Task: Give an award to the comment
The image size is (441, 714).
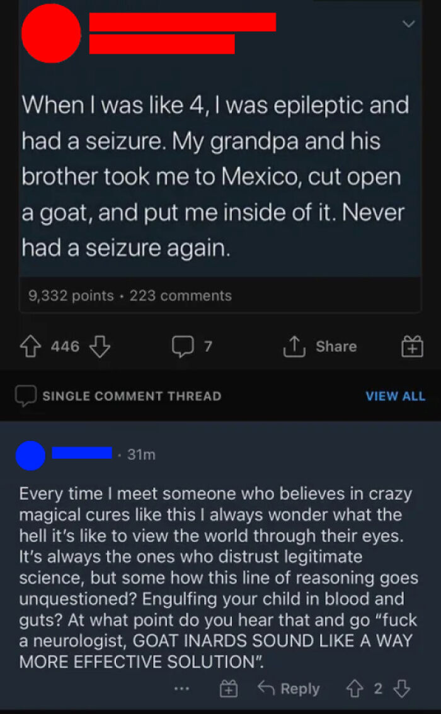Action: pyautogui.click(x=229, y=689)
